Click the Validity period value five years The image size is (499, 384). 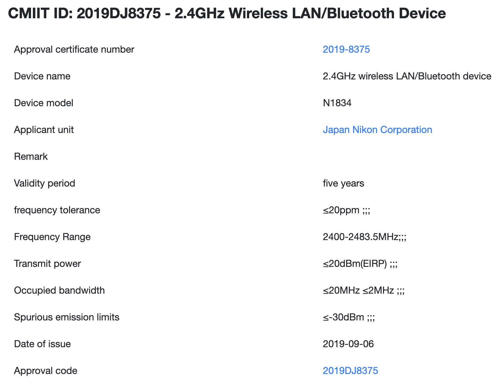click(343, 183)
